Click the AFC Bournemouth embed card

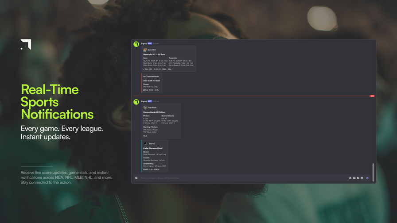pyautogui.click(x=152, y=83)
